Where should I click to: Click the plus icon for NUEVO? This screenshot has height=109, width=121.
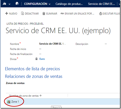pos(6,13)
